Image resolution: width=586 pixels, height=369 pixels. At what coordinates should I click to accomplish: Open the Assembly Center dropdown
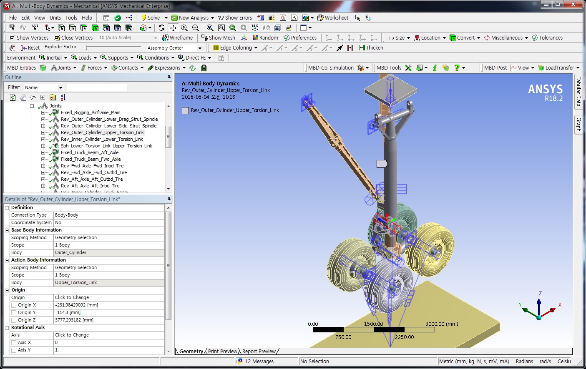click(x=200, y=48)
